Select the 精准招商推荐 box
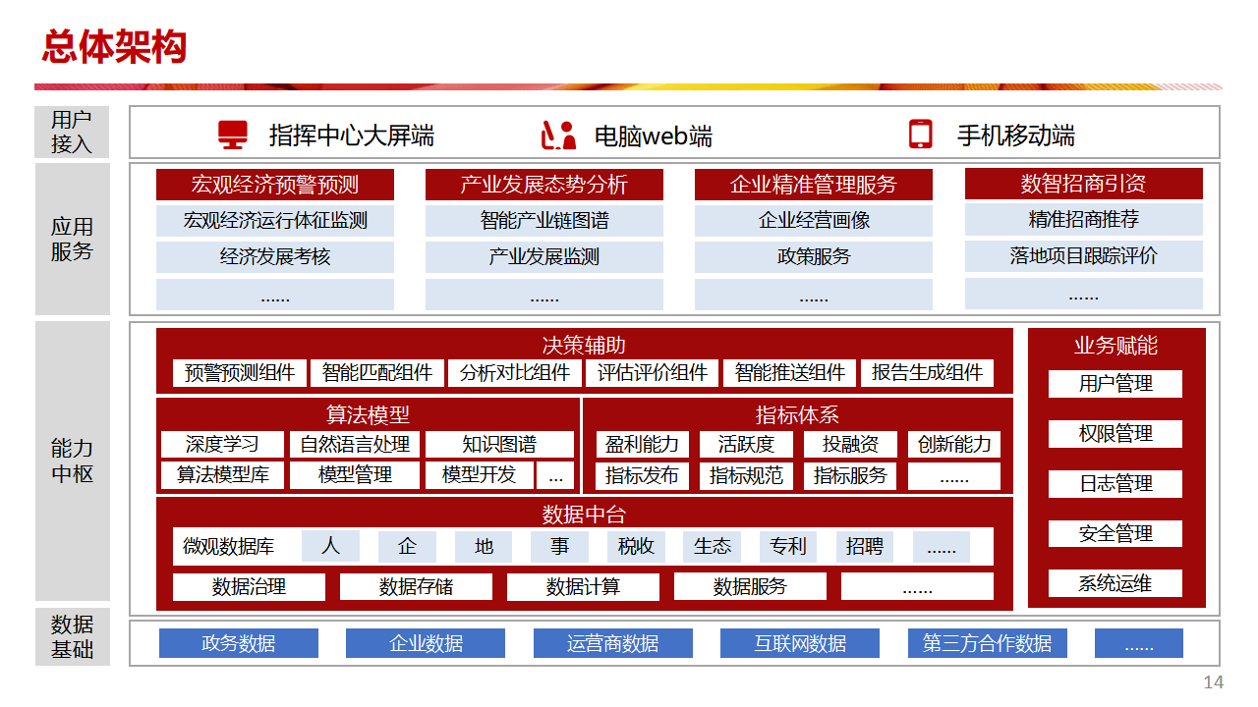Screen dimensions: 1258x707 coord(1084,220)
